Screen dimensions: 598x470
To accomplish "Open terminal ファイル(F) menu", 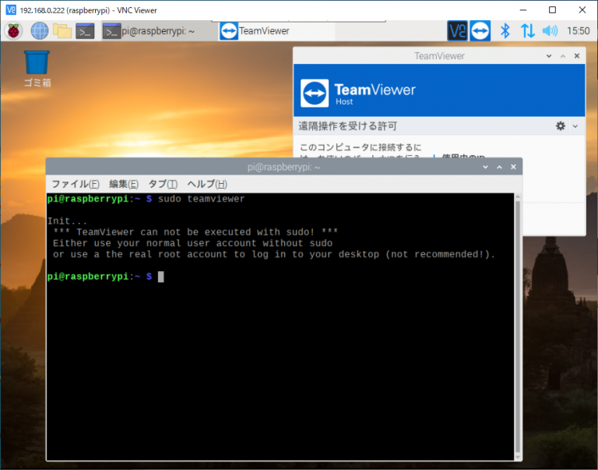I will tap(75, 184).
